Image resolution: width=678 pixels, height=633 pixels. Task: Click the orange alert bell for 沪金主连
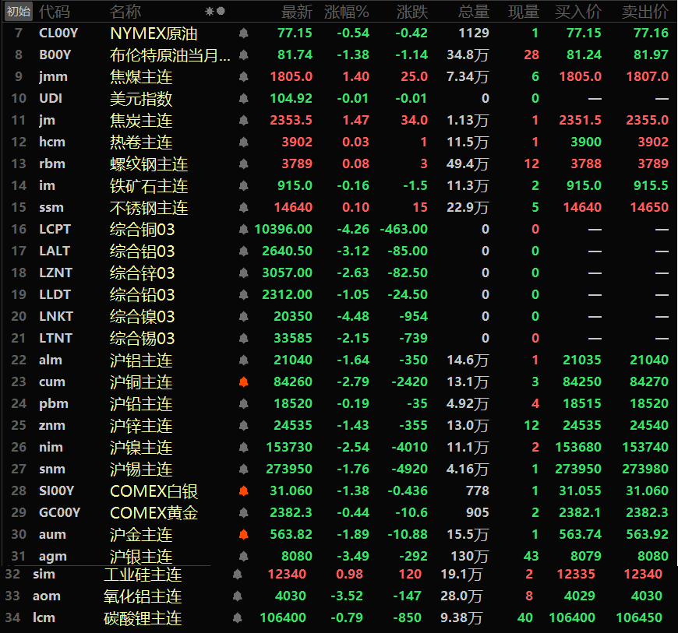click(243, 535)
